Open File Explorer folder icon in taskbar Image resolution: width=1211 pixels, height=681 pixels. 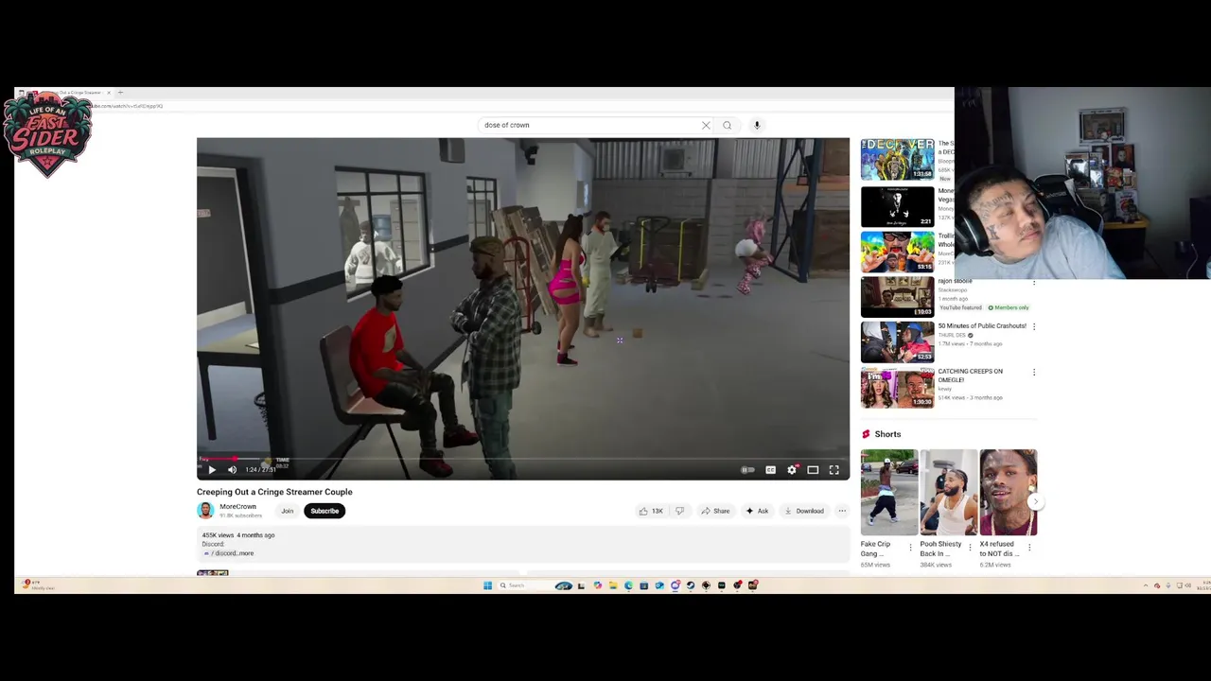point(612,585)
